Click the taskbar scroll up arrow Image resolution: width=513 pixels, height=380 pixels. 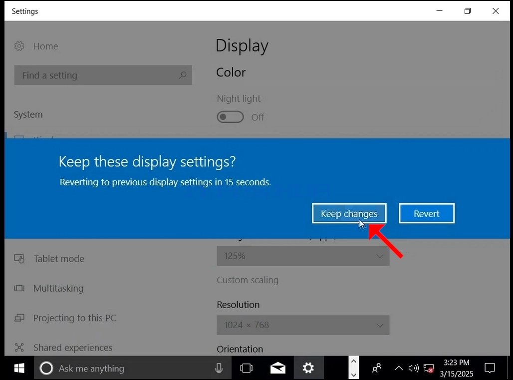point(353,362)
